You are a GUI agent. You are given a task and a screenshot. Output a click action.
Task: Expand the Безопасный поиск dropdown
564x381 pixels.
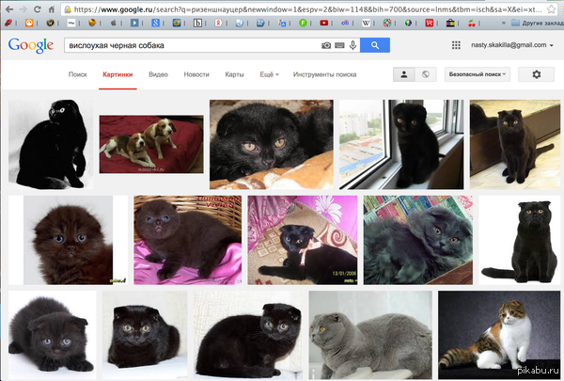475,73
